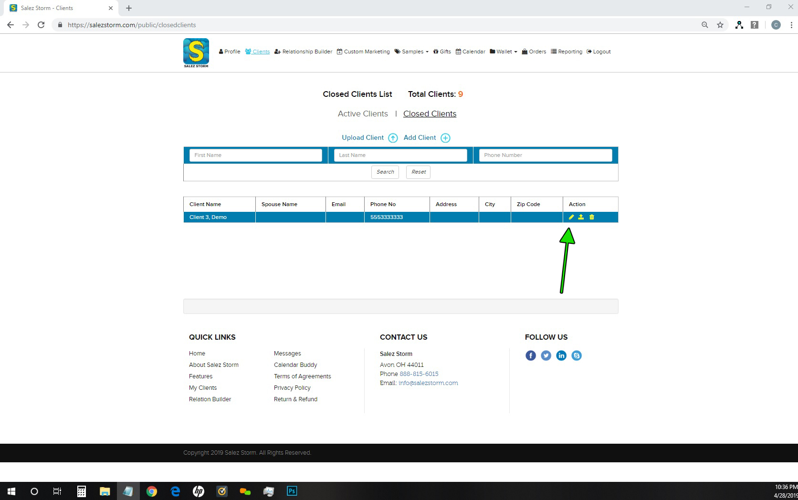Click the Add Client plus icon
The width and height of the screenshot is (798, 500).
click(x=445, y=138)
